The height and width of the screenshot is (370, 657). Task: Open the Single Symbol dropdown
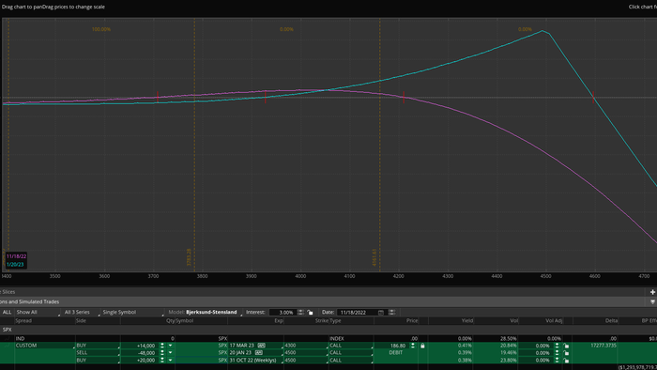[x=133, y=312]
